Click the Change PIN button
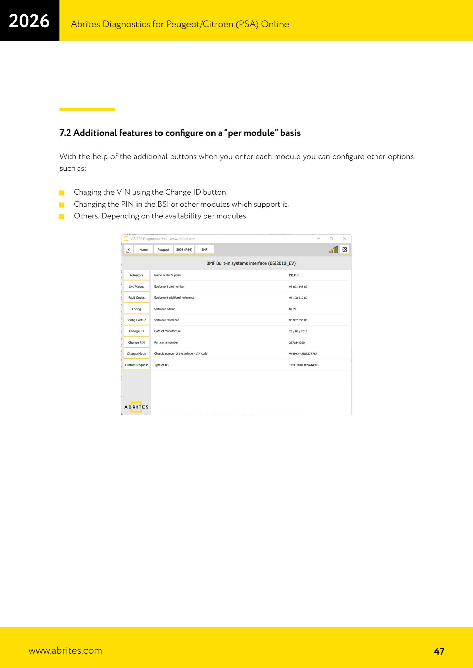This screenshot has width=473, height=668. click(136, 343)
